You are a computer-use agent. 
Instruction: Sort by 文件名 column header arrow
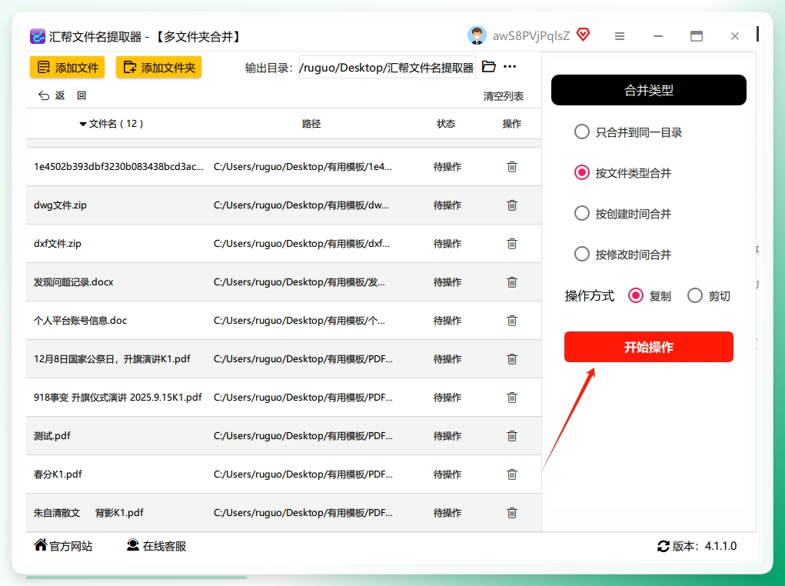[82, 124]
